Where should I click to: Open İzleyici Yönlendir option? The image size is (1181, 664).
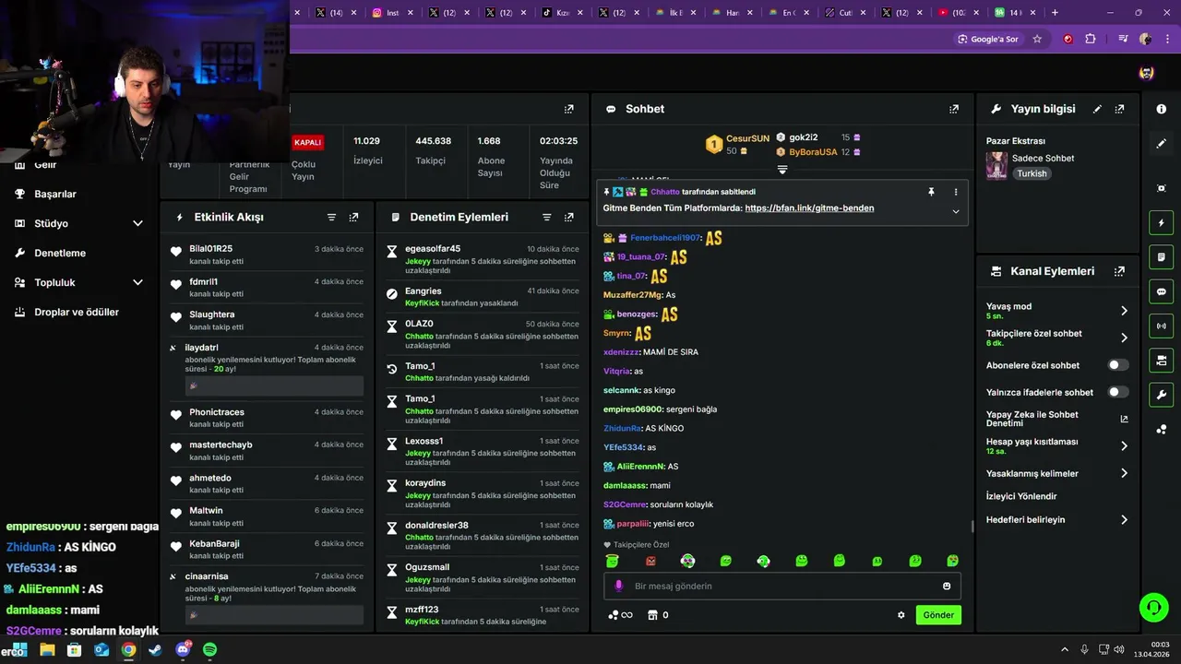coord(1021,496)
